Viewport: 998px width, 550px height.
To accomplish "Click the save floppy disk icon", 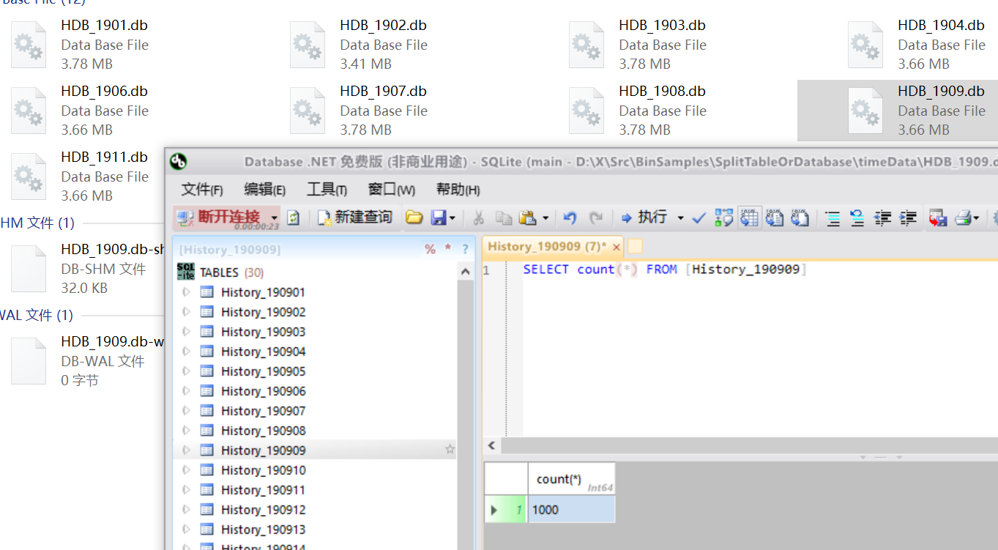I will (x=439, y=218).
